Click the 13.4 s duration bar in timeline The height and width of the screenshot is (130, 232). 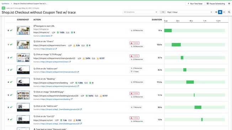tap(176, 45)
